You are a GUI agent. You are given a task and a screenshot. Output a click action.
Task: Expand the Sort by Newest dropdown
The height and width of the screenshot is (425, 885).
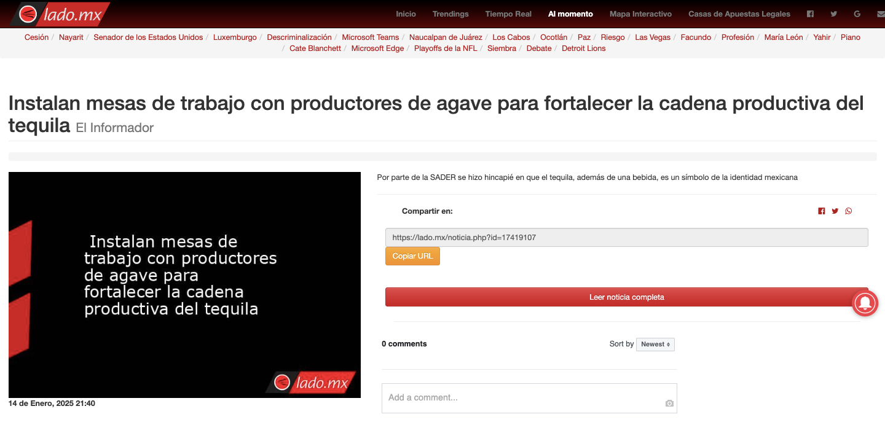click(655, 345)
